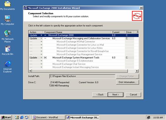Open action dropdown for Messaging and Collaboration Services
The image size is (166, 120).
click(41, 38)
